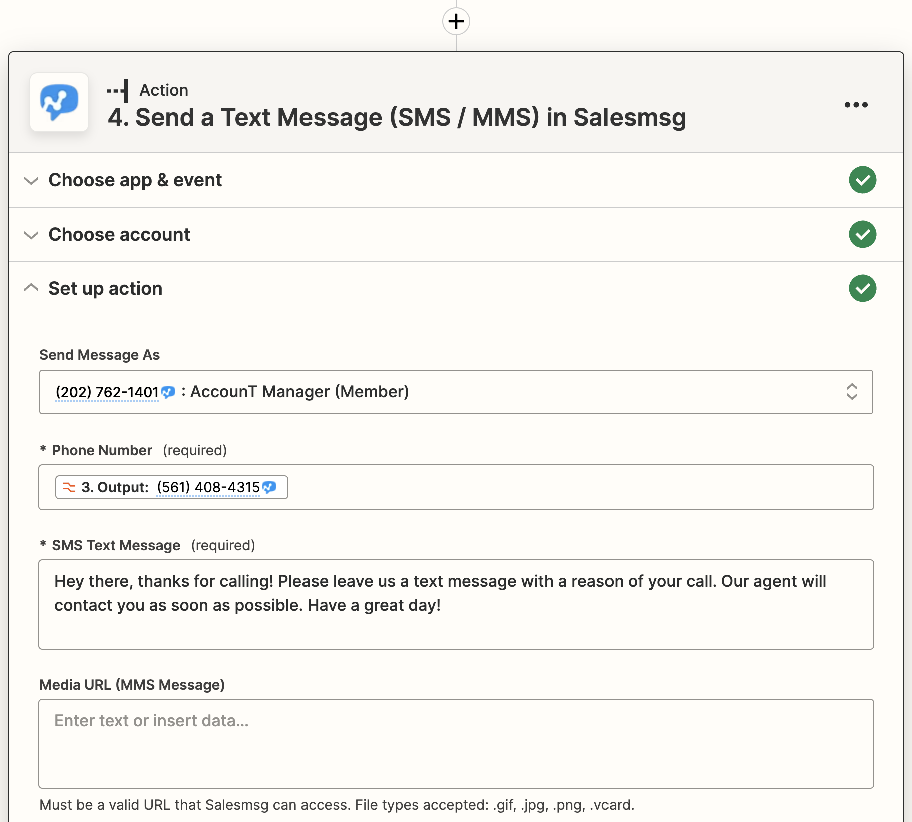Click the (202) 762-1401 phone number

click(x=107, y=392)
